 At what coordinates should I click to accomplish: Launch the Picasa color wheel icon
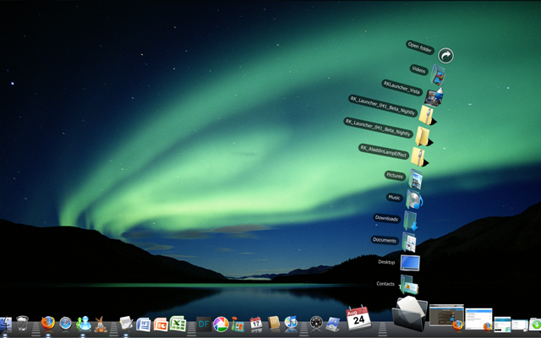pyautogui.click(x=221, y=324)
